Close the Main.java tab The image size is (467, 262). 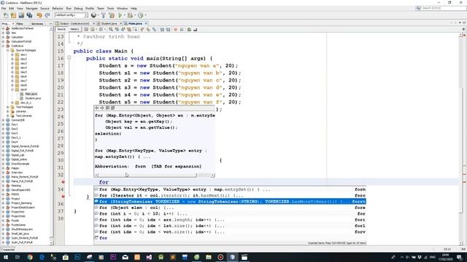pos(146,23)
